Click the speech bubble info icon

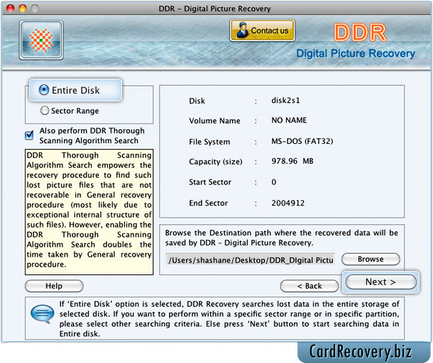coord(43,313)
